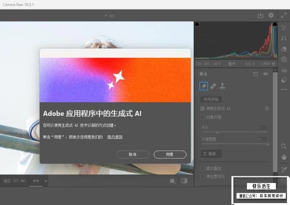Open the 用户准则 link
The width and height of the screenshot is (290, 205).
pyautogui.click(x=115, y=137)
